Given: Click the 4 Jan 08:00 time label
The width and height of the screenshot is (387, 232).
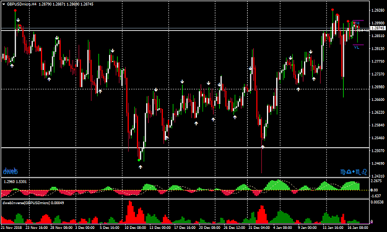Looking at the screenshot, I should [283, 227].
